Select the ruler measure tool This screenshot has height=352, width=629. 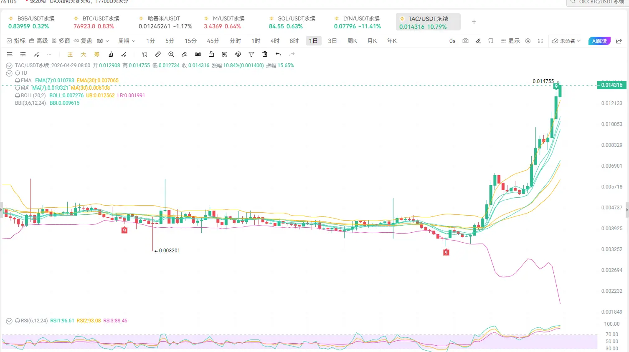click(158, 54)
